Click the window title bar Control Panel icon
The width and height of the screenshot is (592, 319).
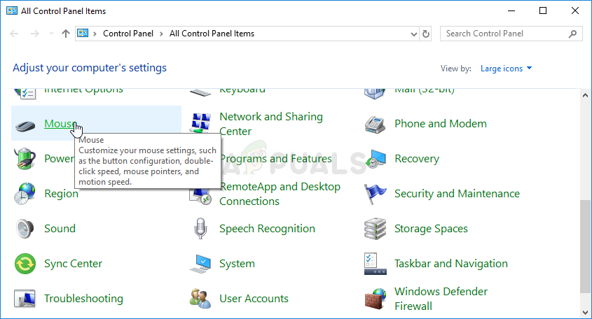coord(12,11)
